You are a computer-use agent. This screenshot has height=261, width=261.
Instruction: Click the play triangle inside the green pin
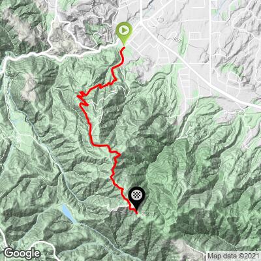click(x=124, y=31)
